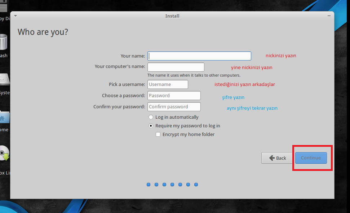This screenshot has width=350, height=213.
Task: Go back with the Back button
Action: click(x=278, y=158)
